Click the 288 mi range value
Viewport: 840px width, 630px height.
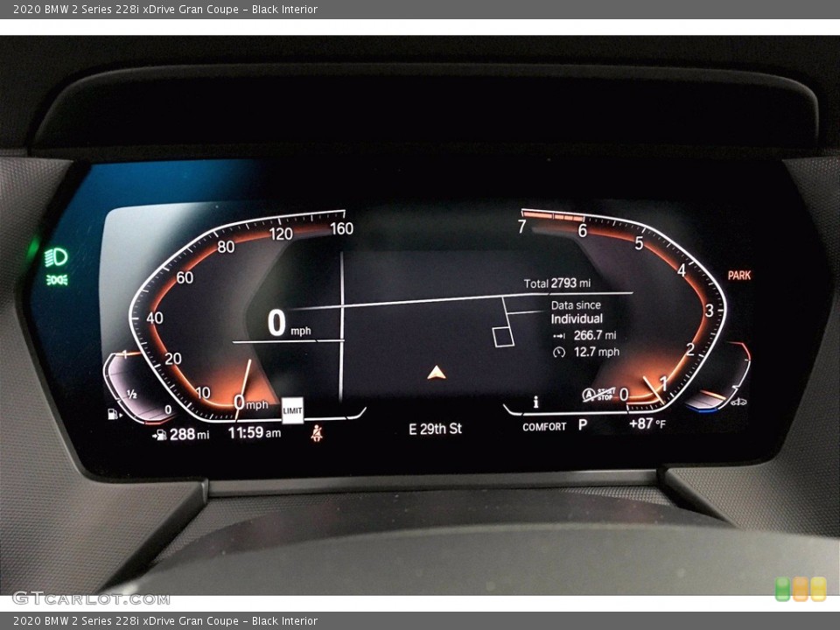190,434
